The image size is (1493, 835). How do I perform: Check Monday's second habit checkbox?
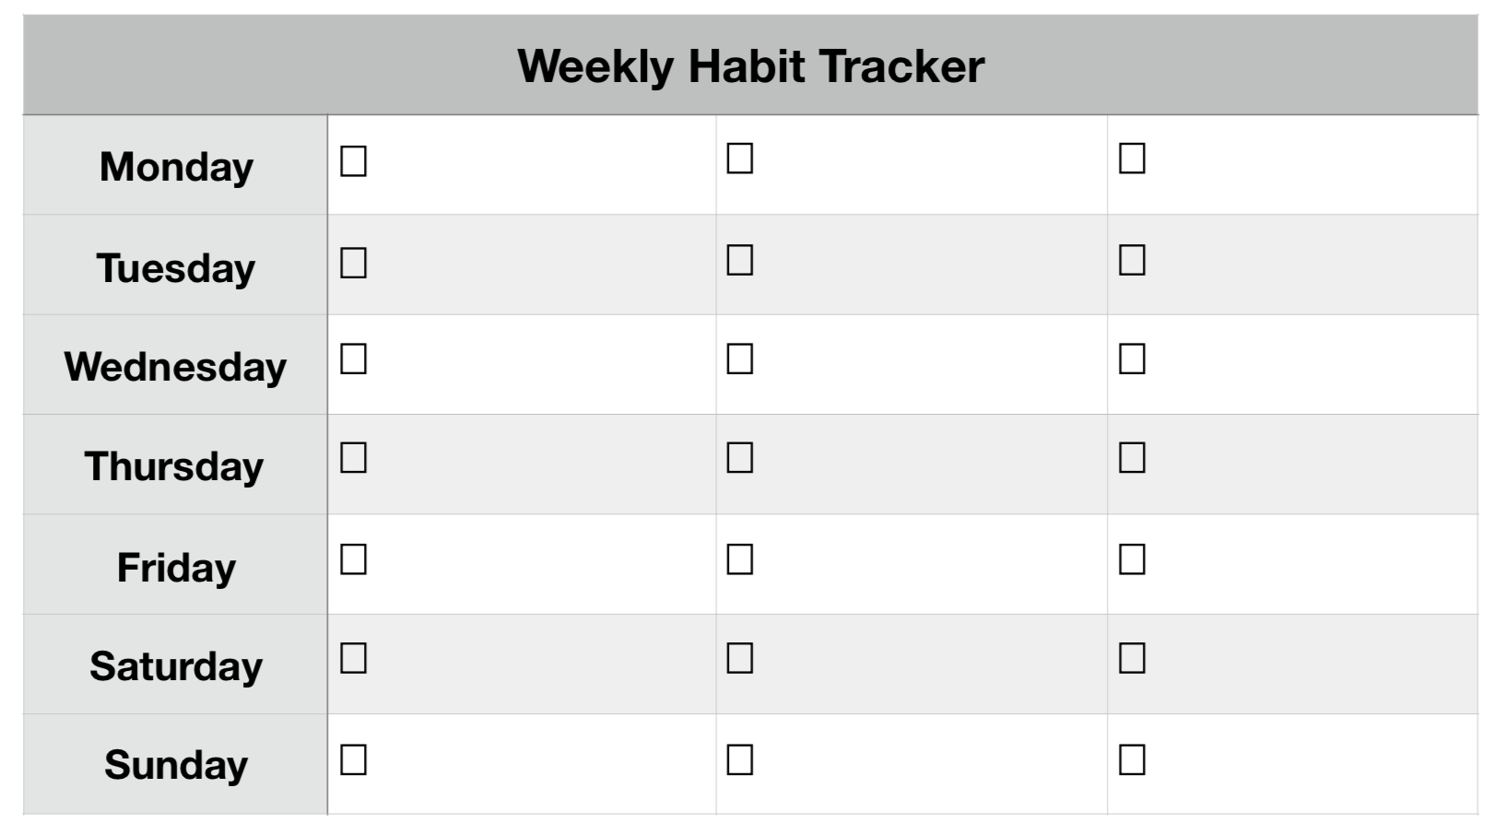tap(740, 159)
